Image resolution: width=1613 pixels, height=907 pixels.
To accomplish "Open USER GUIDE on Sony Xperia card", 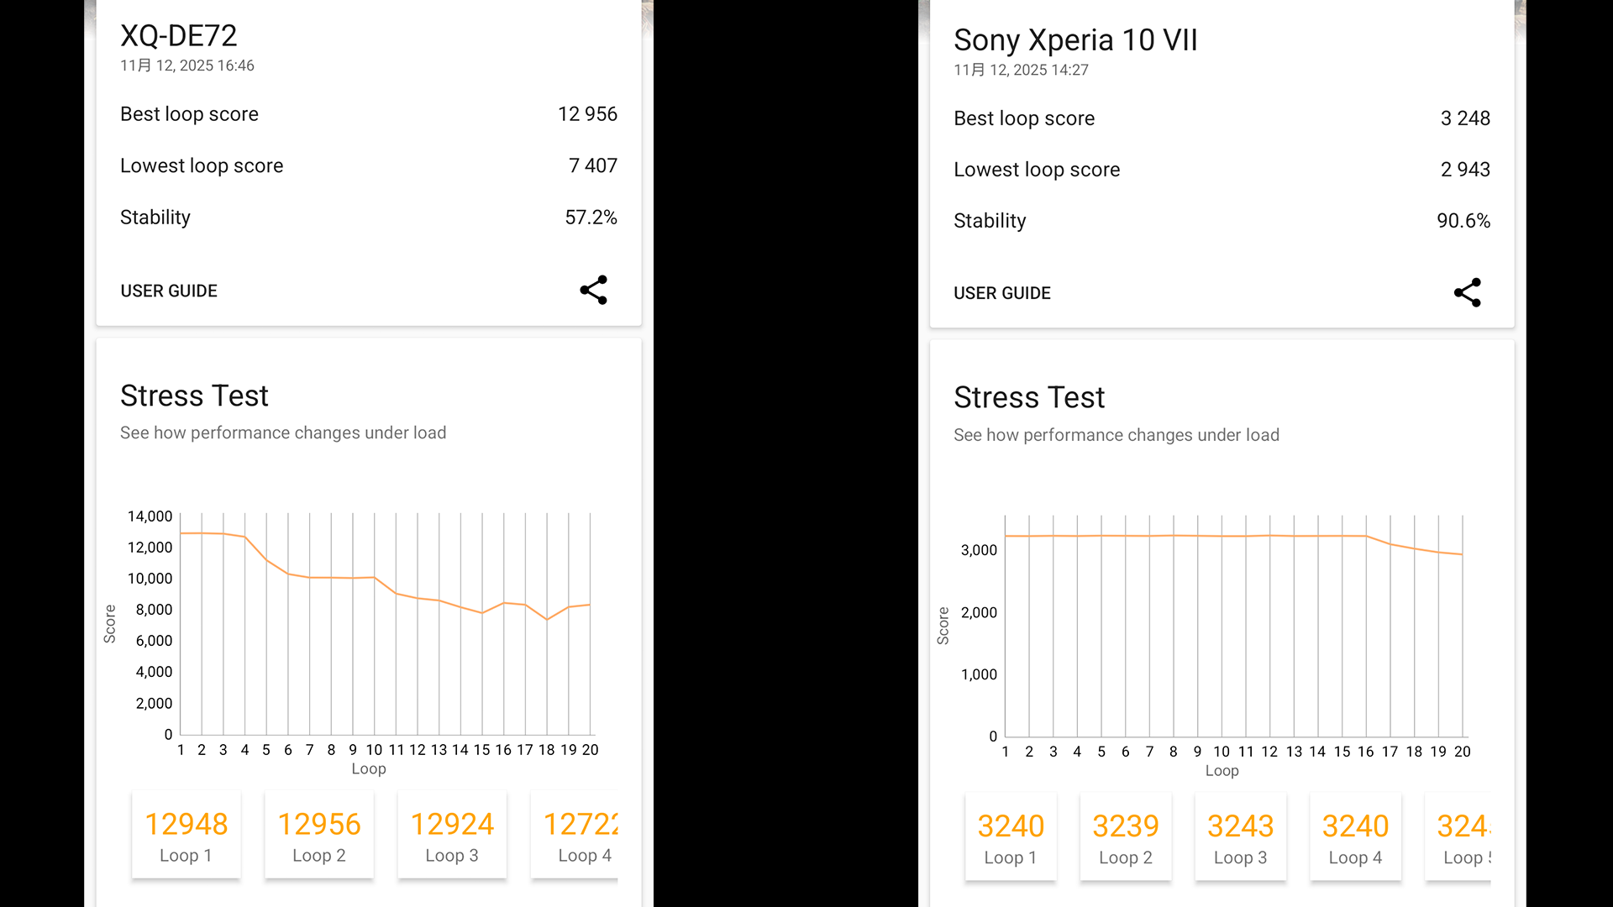I will (x=1001, y=293).
